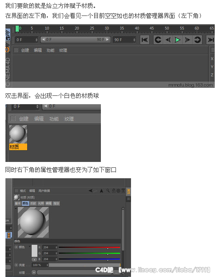Switch to the 基本 tab
This screenshot has height=277, width=221.
point(18,203)
